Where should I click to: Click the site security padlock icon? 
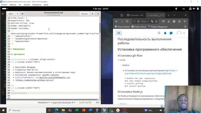138,21
